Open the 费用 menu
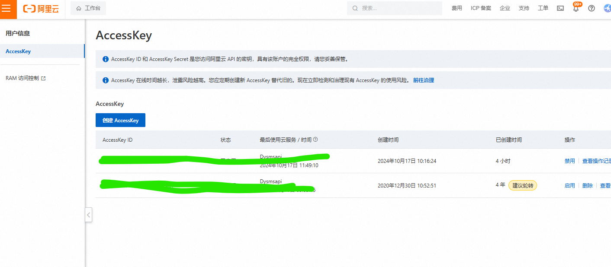Screen dimensions: 611x267 click(x=457, y=8)
